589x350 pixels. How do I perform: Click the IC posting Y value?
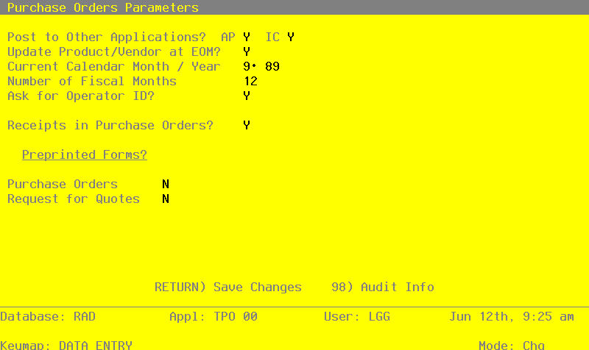pos(291,37)
